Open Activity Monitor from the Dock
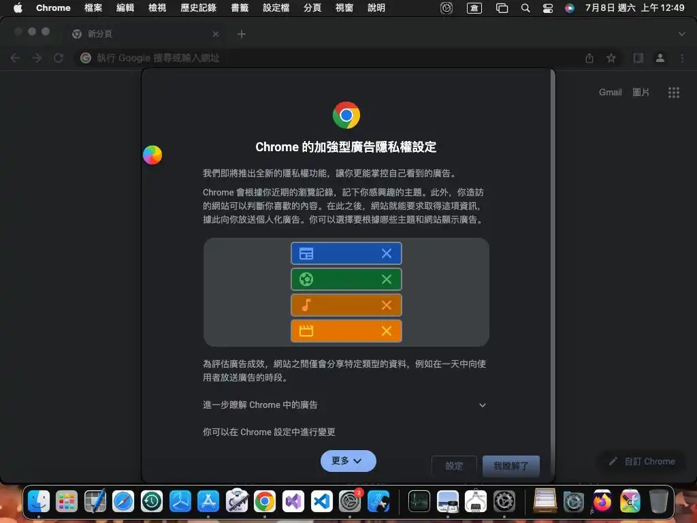697x523 pixels. pyautogui.click(x=419, y=501)
